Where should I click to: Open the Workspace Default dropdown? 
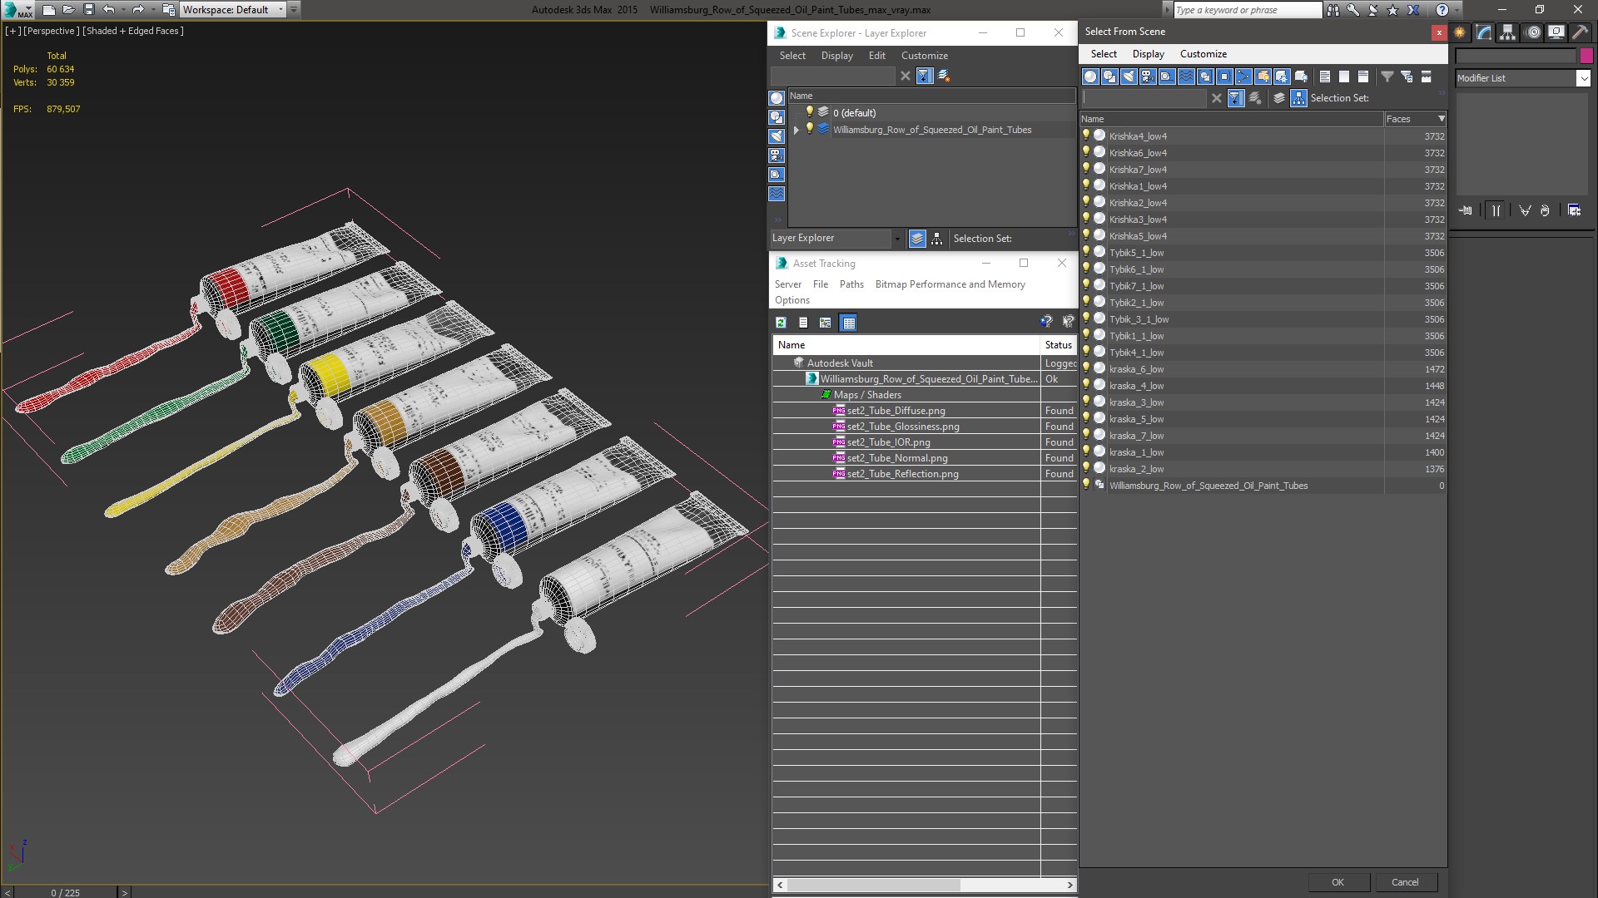280,10
